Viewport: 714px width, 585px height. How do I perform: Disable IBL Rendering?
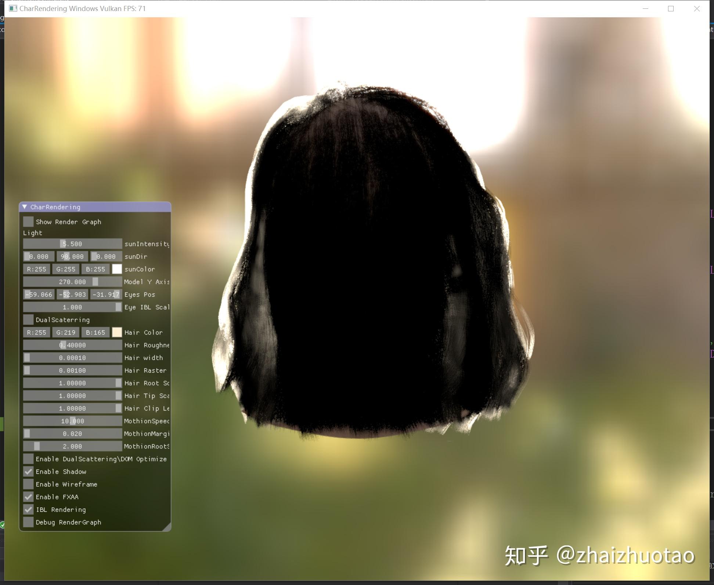(x=28, y=509)
